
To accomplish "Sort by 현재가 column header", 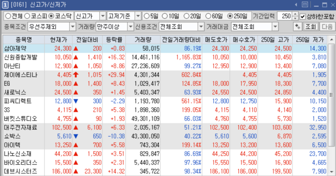I will [58, 40].
